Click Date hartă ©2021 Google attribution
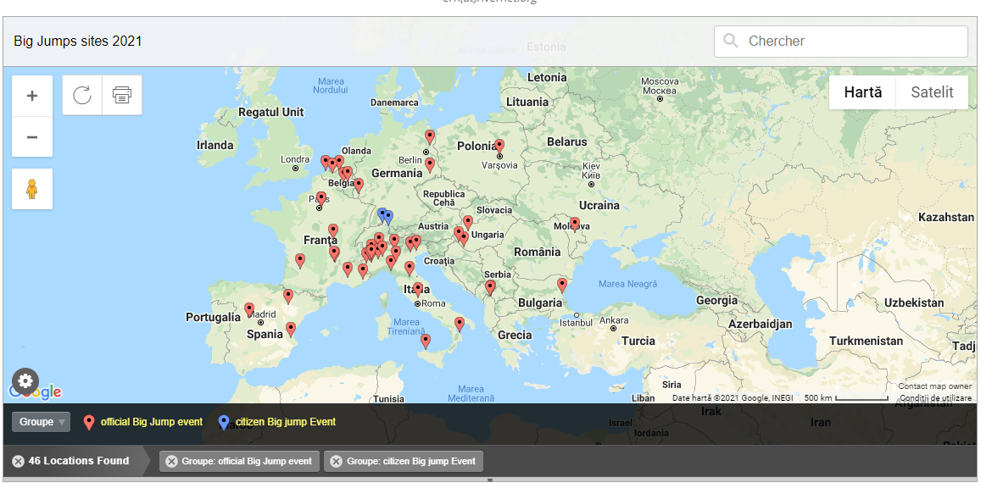This screenshot has height=483, width=981. point(733,398)
